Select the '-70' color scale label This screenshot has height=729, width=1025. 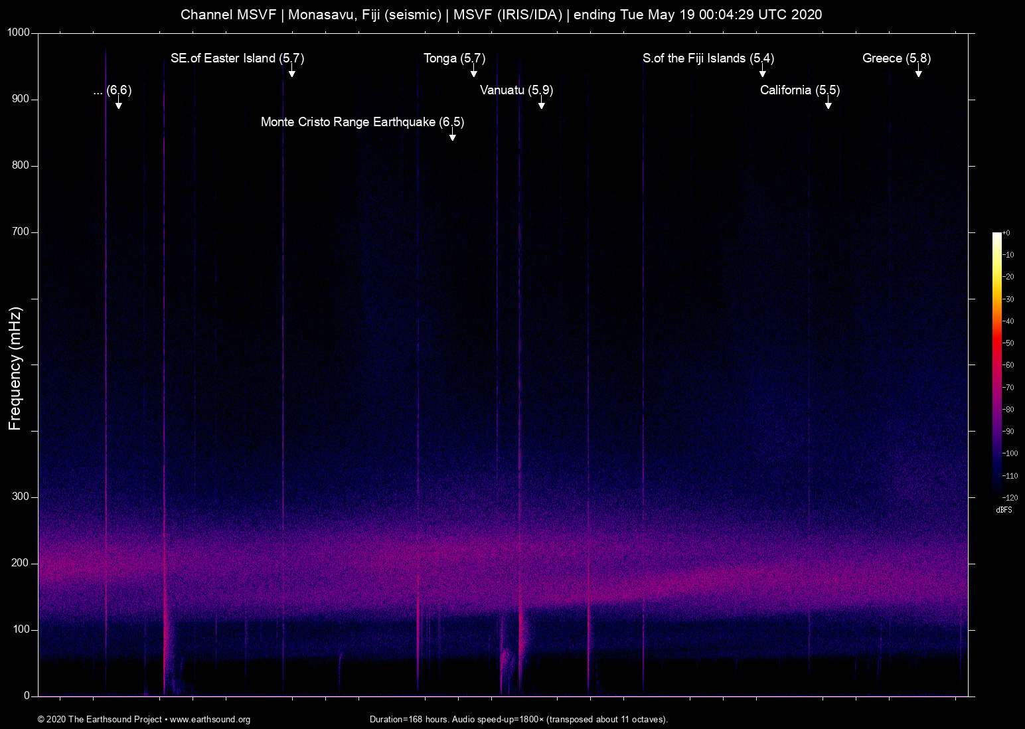pos(1008,387)
